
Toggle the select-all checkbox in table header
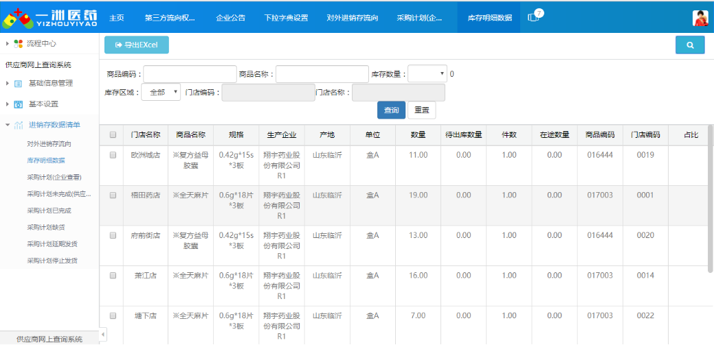pos(113,135)
